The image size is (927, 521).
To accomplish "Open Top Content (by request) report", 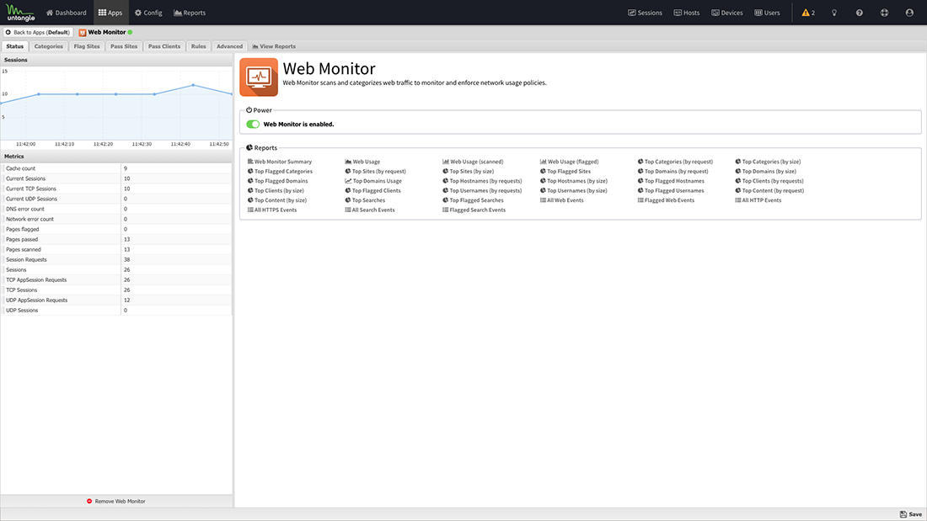I will click(769, 191).
